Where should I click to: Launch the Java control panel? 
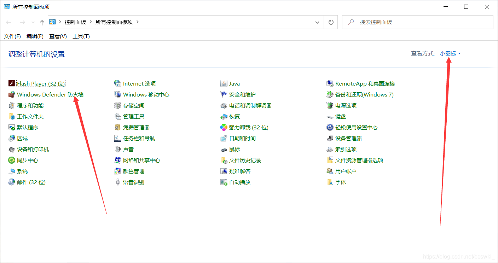tap(234, 83)
